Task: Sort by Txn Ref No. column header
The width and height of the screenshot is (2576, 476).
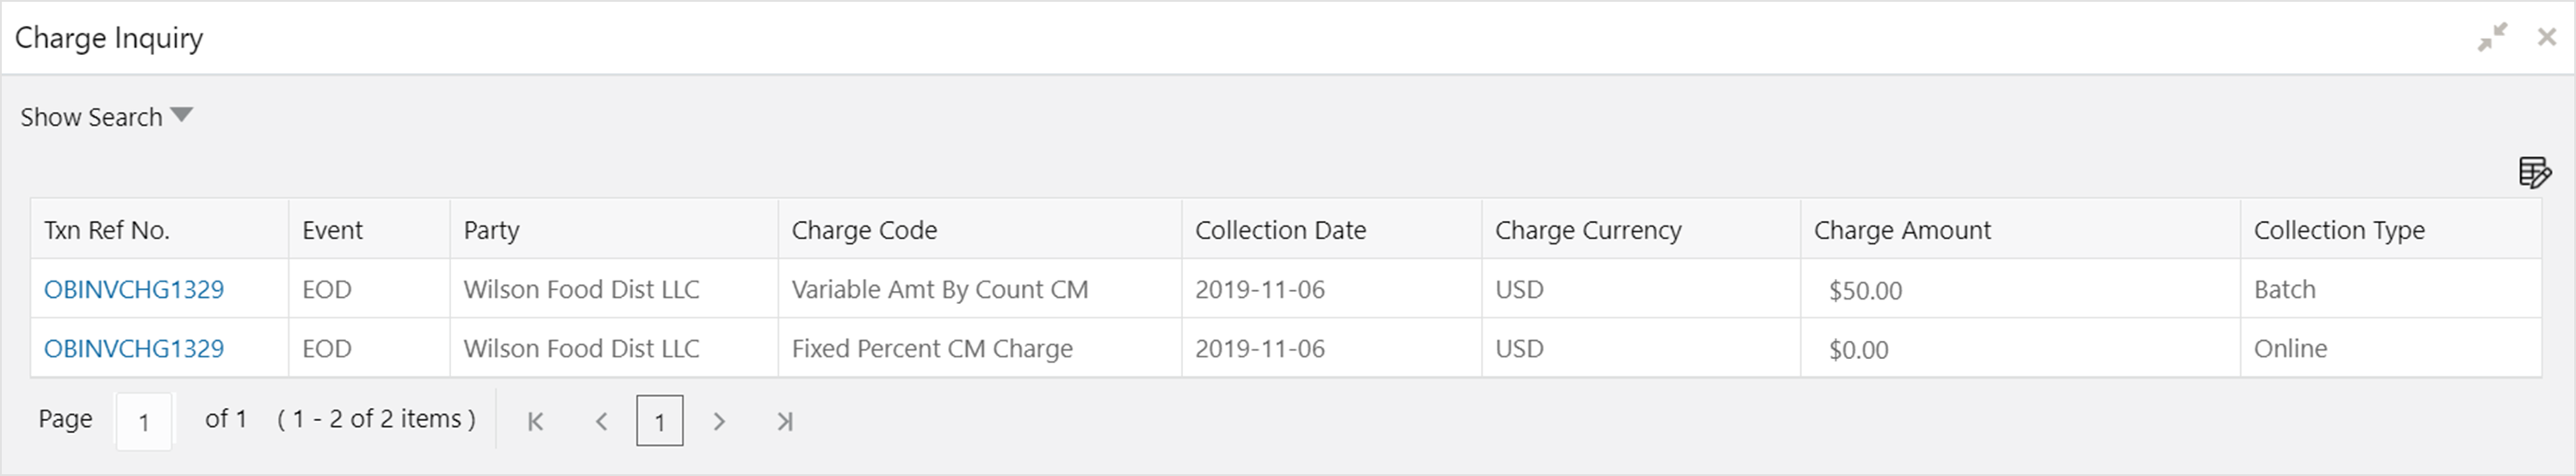Action: tap(107, 230)
